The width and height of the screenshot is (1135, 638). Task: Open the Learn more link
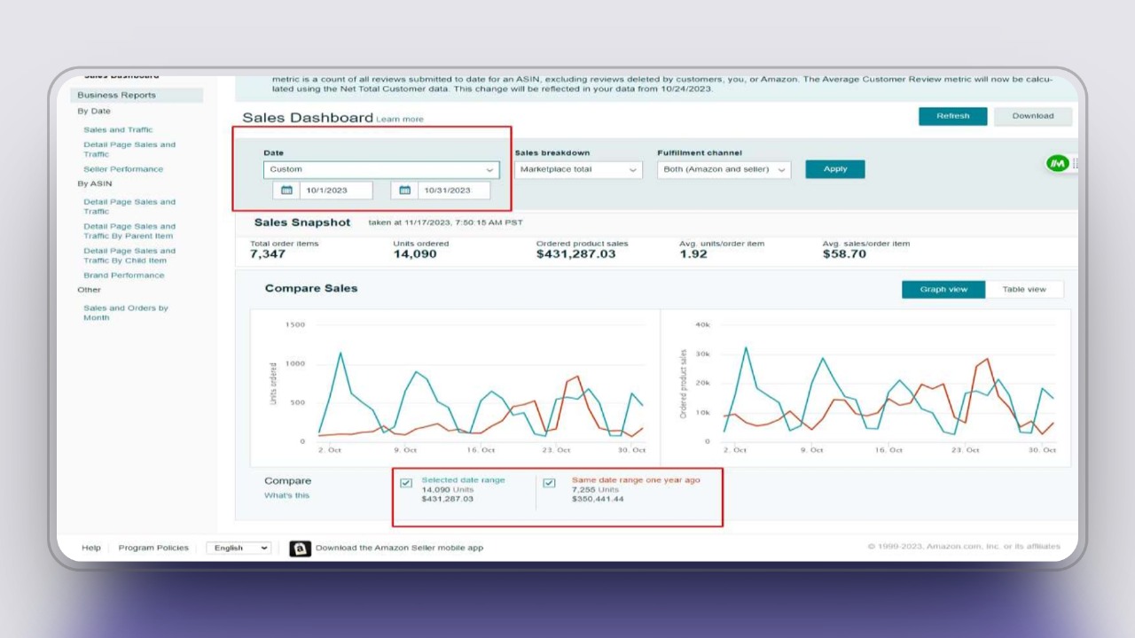[400, 120]
